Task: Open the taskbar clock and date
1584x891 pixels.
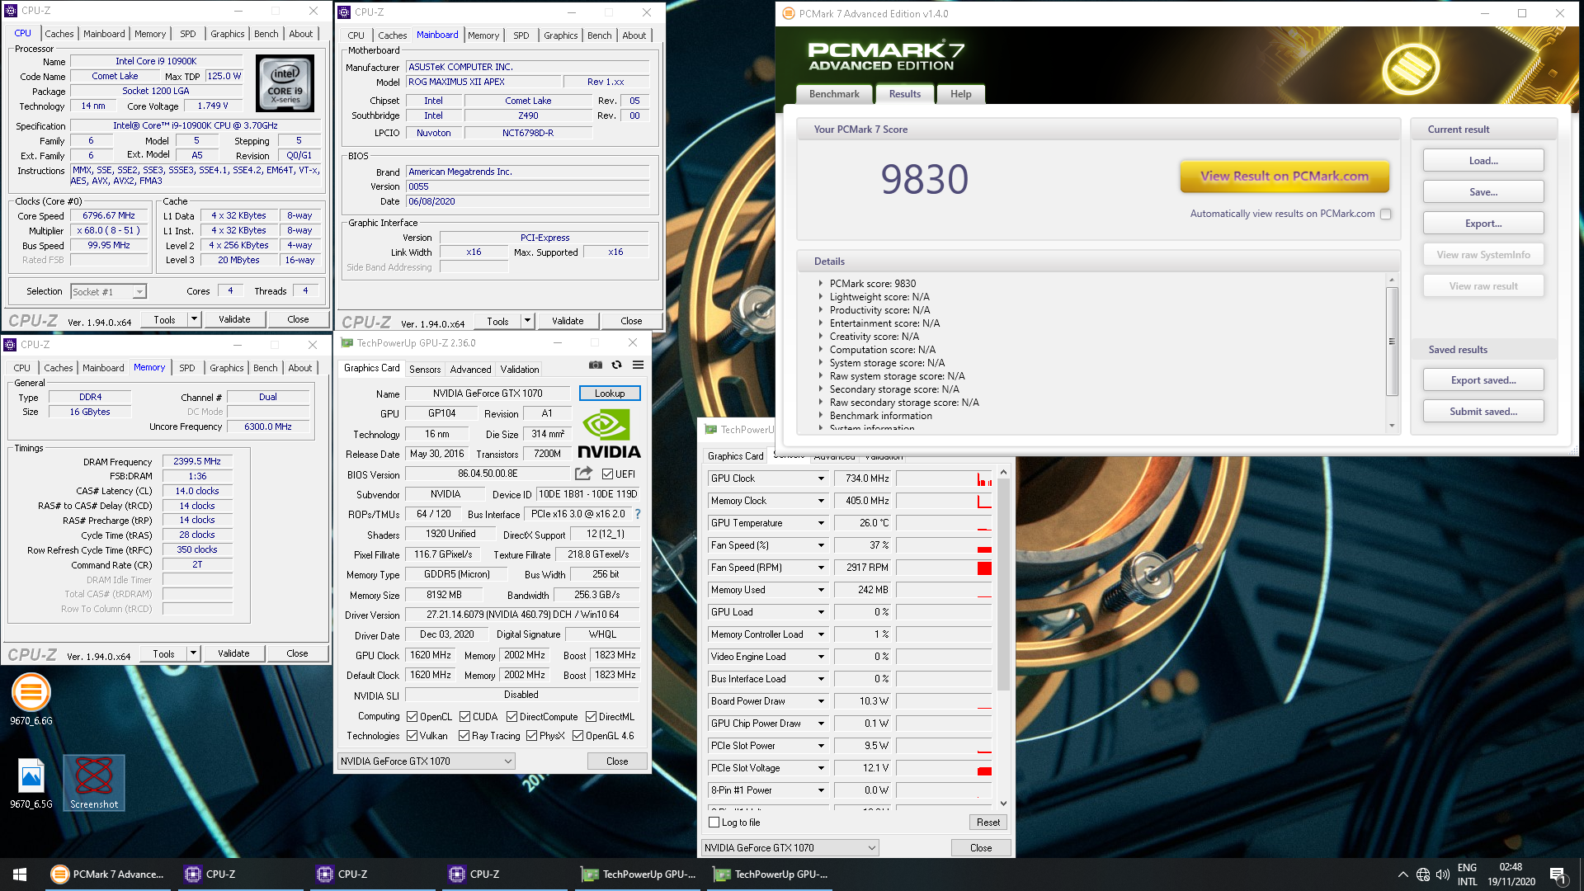Action: click(1511, 874)
